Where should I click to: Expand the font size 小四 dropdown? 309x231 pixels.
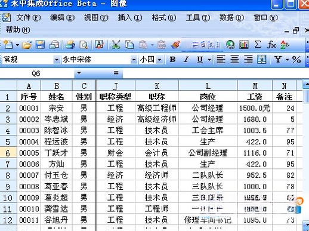pyautogui.click(x=159, y=60)
